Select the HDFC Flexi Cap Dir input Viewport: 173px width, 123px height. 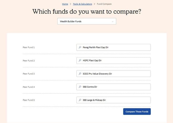click(115, 61)
